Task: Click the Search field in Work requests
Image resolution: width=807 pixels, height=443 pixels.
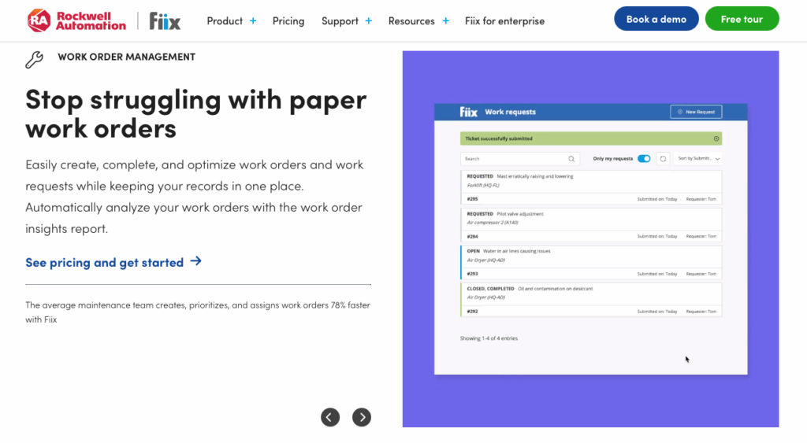Action: click(520, 159)
